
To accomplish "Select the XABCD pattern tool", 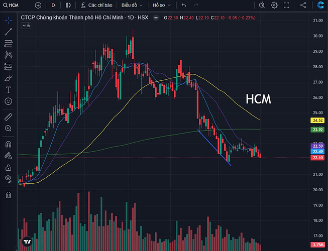I will click(9, 55).
